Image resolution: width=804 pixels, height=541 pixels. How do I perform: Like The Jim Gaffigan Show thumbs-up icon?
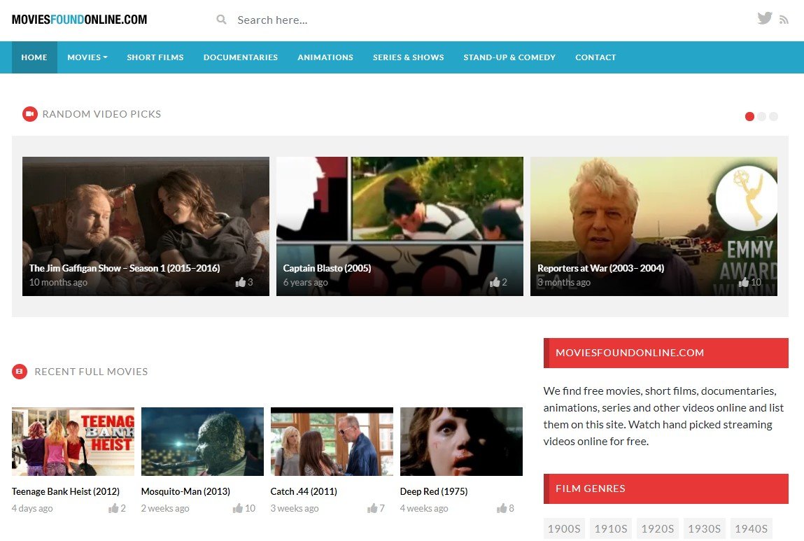click(241, 282)
